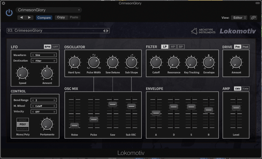Go to next preset with right arrow

29,17
